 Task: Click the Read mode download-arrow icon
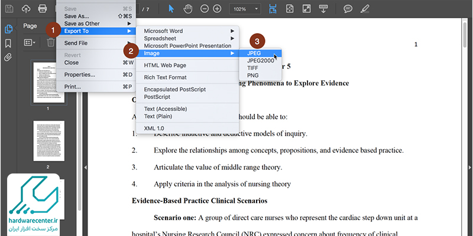coord(323,9)
